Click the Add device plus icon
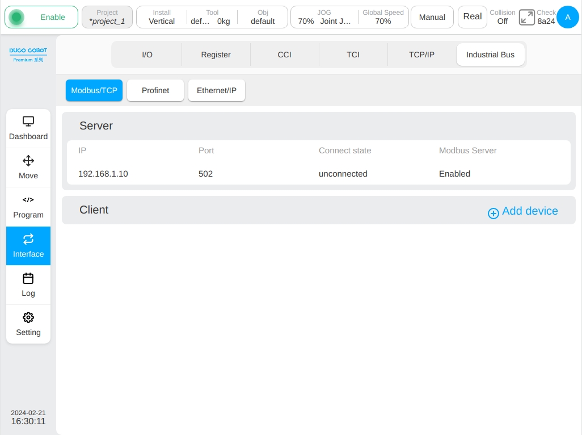The width and height of the screenshot is (582, 435). coord(494,213)
